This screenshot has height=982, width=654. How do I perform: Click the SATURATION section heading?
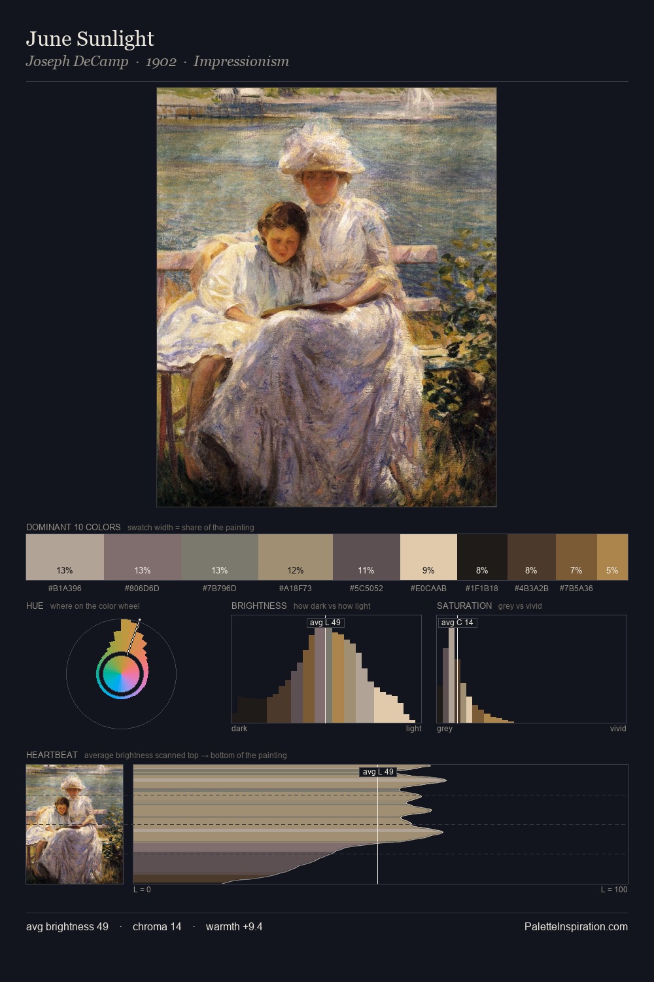[x=464, y=606]
